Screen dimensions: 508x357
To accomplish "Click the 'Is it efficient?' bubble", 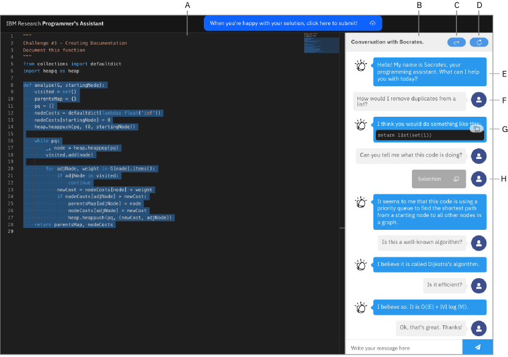I will click(444, 285).
